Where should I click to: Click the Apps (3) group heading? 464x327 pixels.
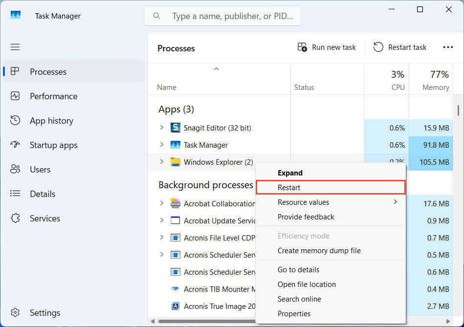tap(176, 109)
